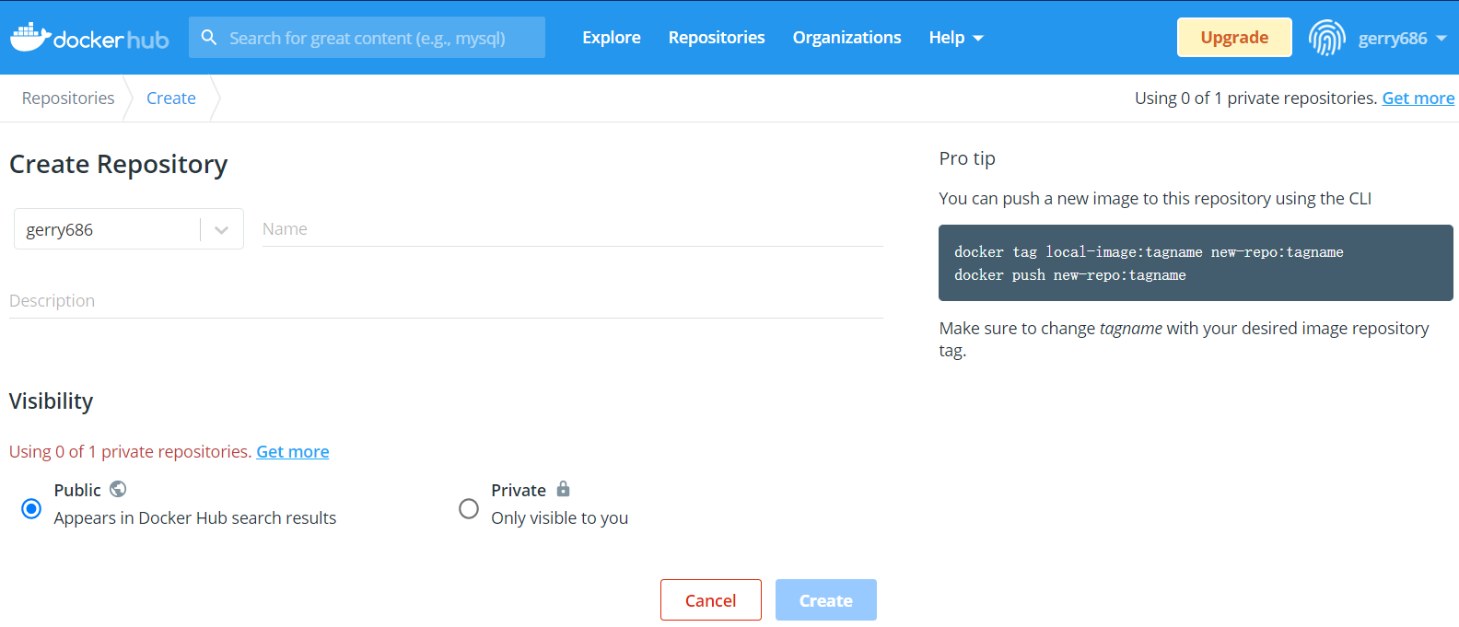1459x627 pixels.
Task: Open the gerry686 account menu
Action: click(x=1402, y=38)
